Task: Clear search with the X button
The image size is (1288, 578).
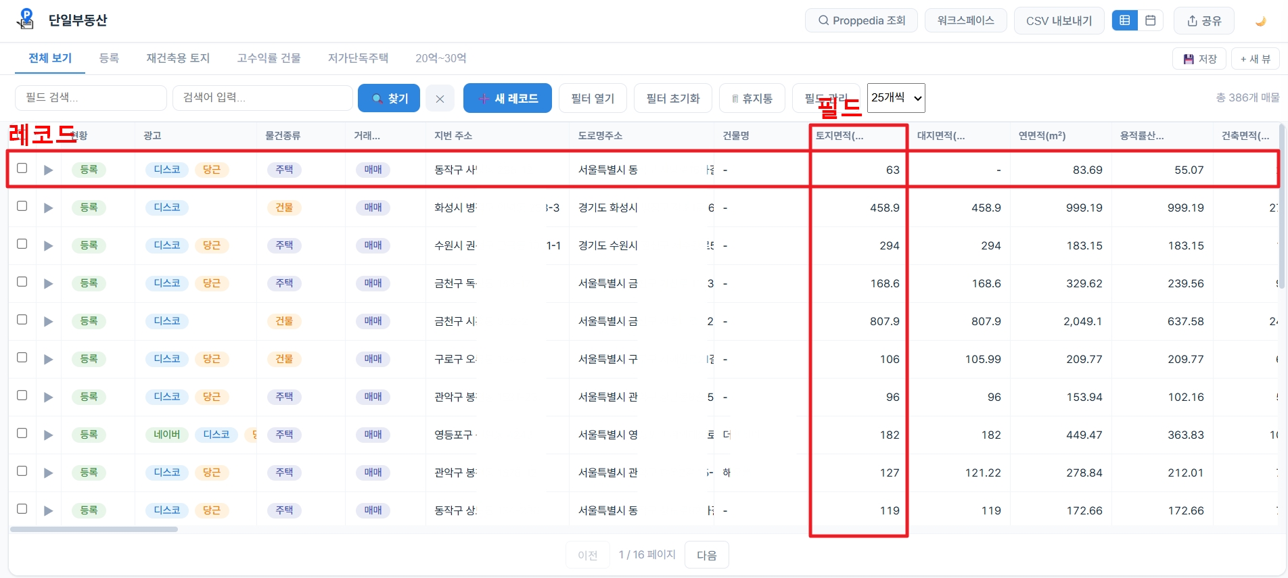Action: (x=440, y=99)
